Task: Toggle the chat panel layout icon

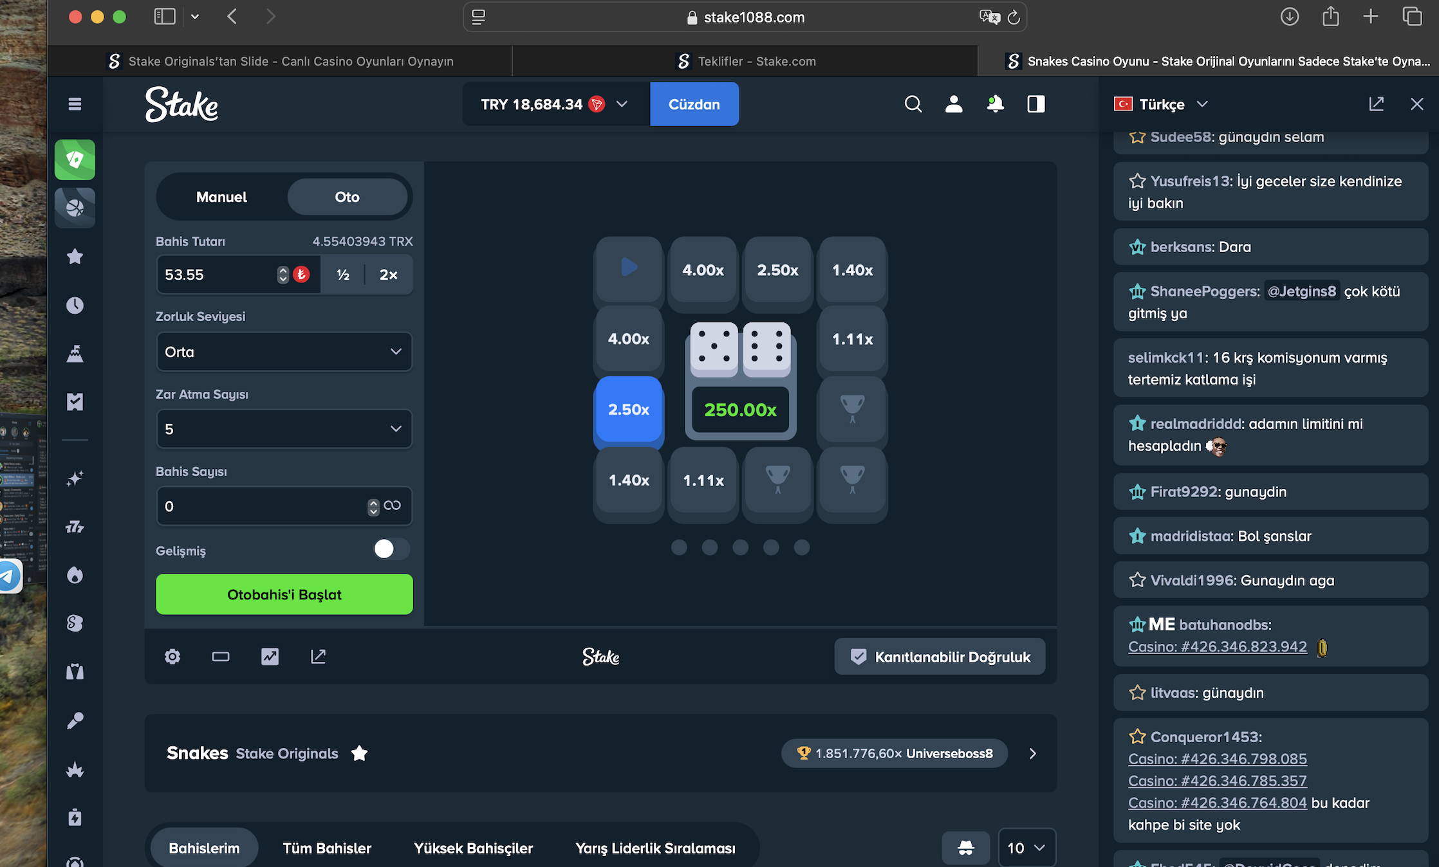Action: pyautogui.click(x=1036, y=104)
